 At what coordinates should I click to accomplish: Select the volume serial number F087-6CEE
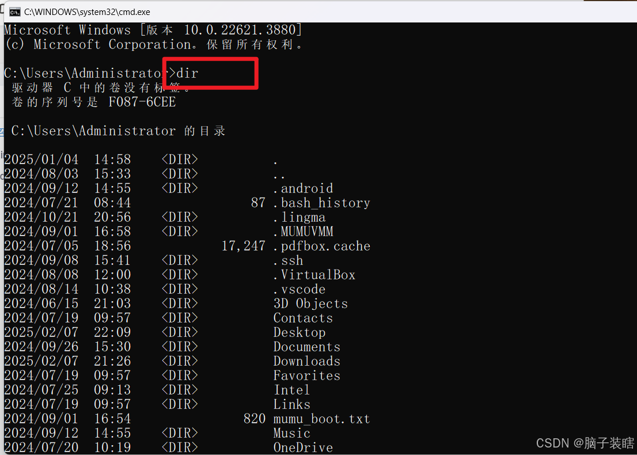[142, 102]
